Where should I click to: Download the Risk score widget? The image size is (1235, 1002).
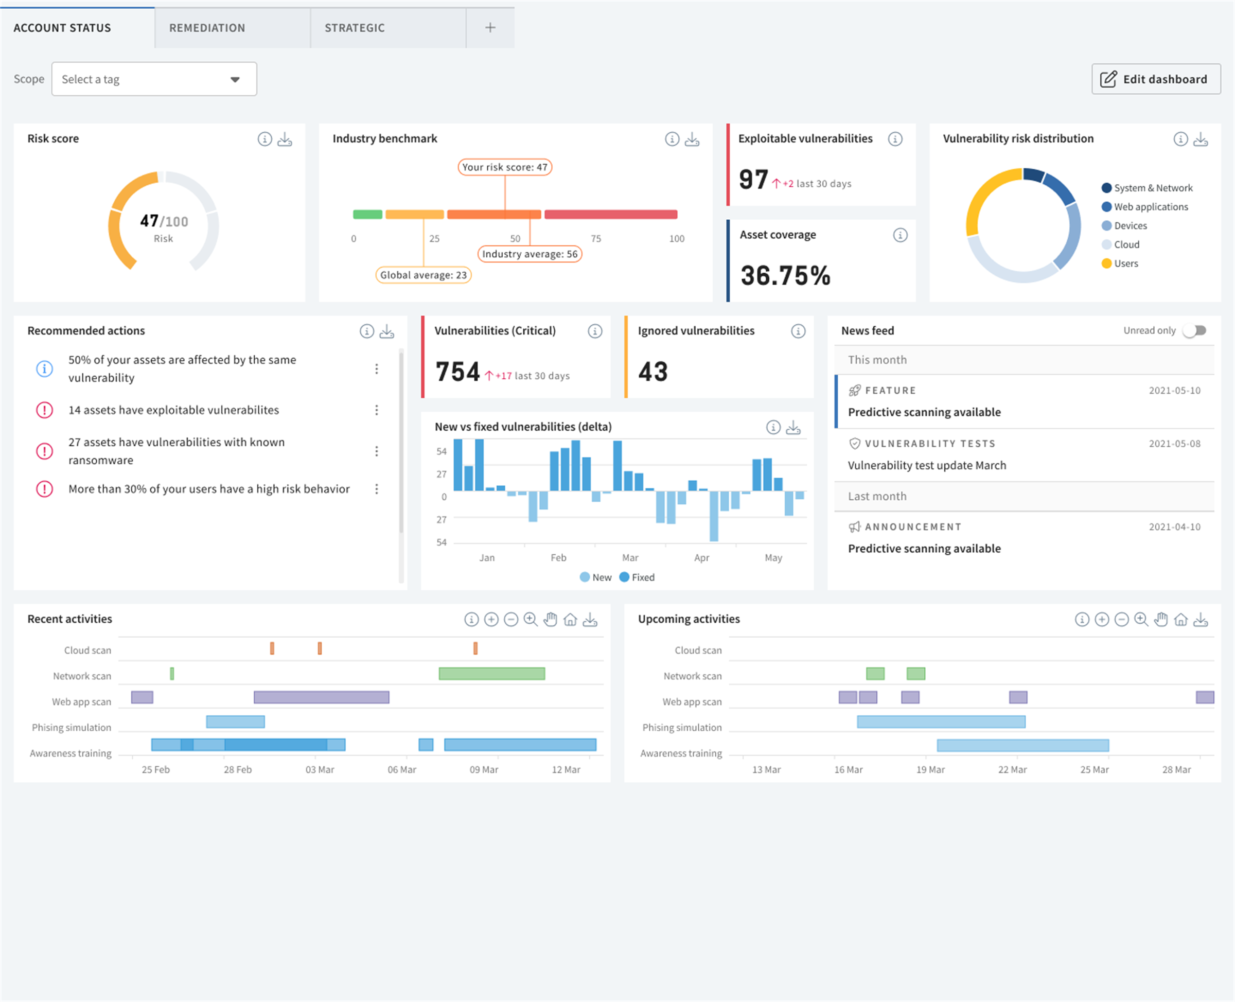click(x=285, y=139)
